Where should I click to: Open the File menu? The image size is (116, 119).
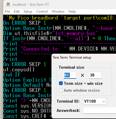tap(7, 11)
